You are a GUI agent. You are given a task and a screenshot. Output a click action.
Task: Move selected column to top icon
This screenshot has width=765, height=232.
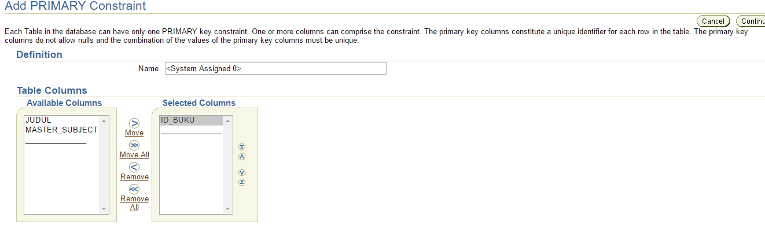(242, 148)
